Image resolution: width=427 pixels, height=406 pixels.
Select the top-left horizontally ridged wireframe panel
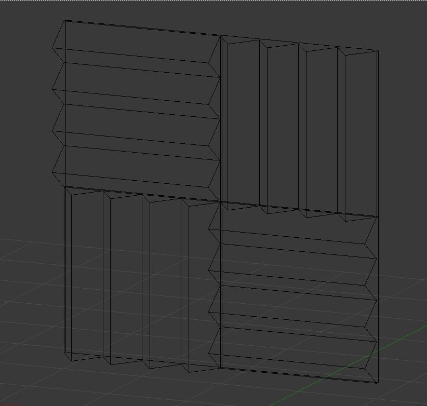[x=136, y=111]
